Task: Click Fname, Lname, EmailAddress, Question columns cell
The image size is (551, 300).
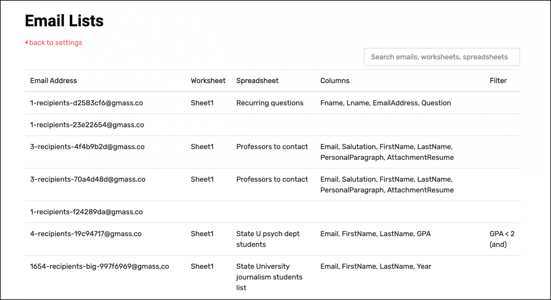Action: (385, 103)
